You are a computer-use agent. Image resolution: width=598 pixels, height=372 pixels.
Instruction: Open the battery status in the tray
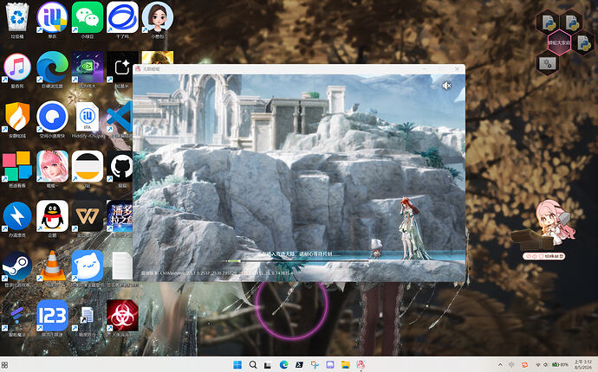pos(560,365)
